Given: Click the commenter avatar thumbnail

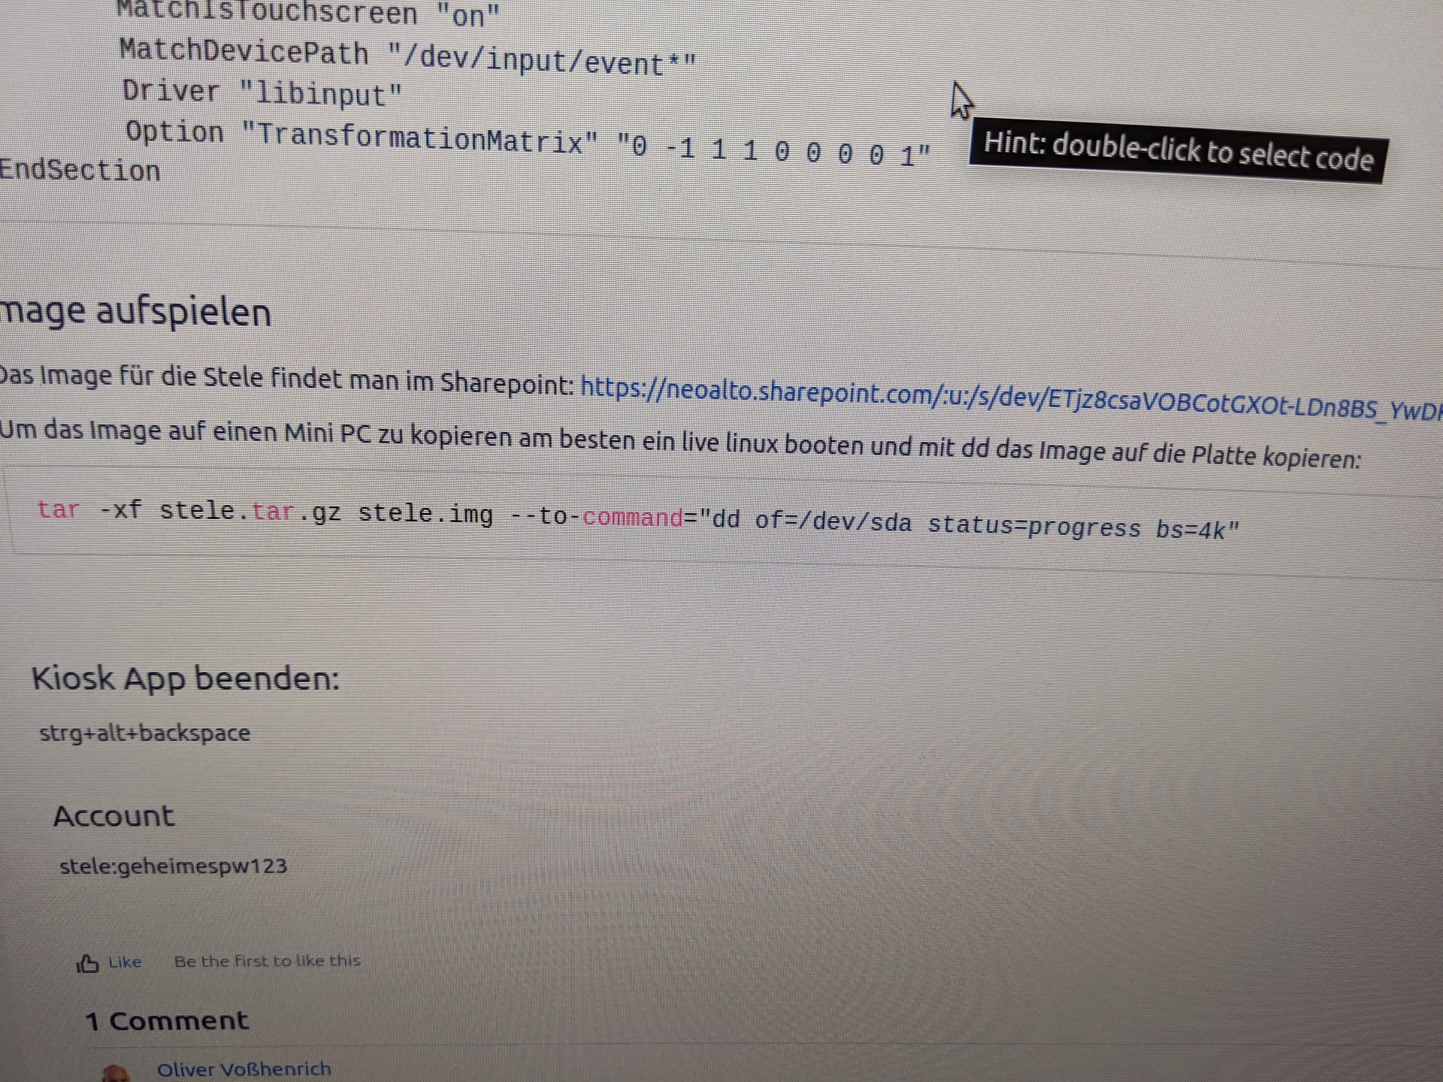Looking at the screenshot, I should pyautogui.click(x=115, y=1074).
